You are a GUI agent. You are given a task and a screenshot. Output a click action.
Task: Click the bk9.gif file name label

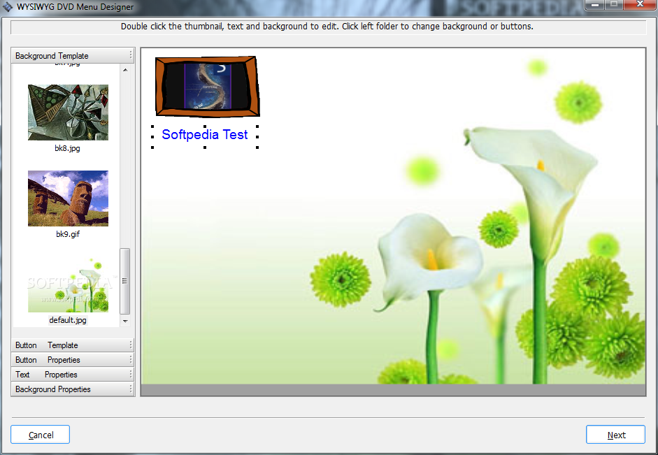pyautogui.click(x=68, y=234)
